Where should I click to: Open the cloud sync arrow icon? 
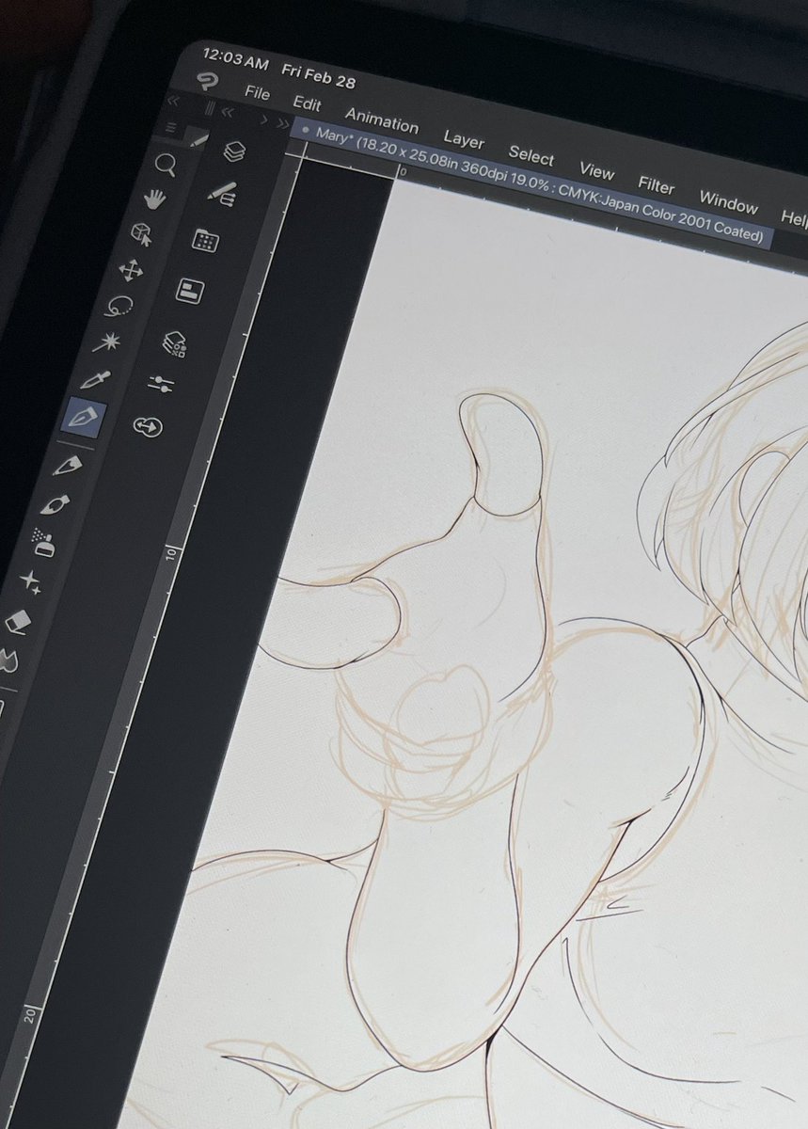(x=148, y=426)
